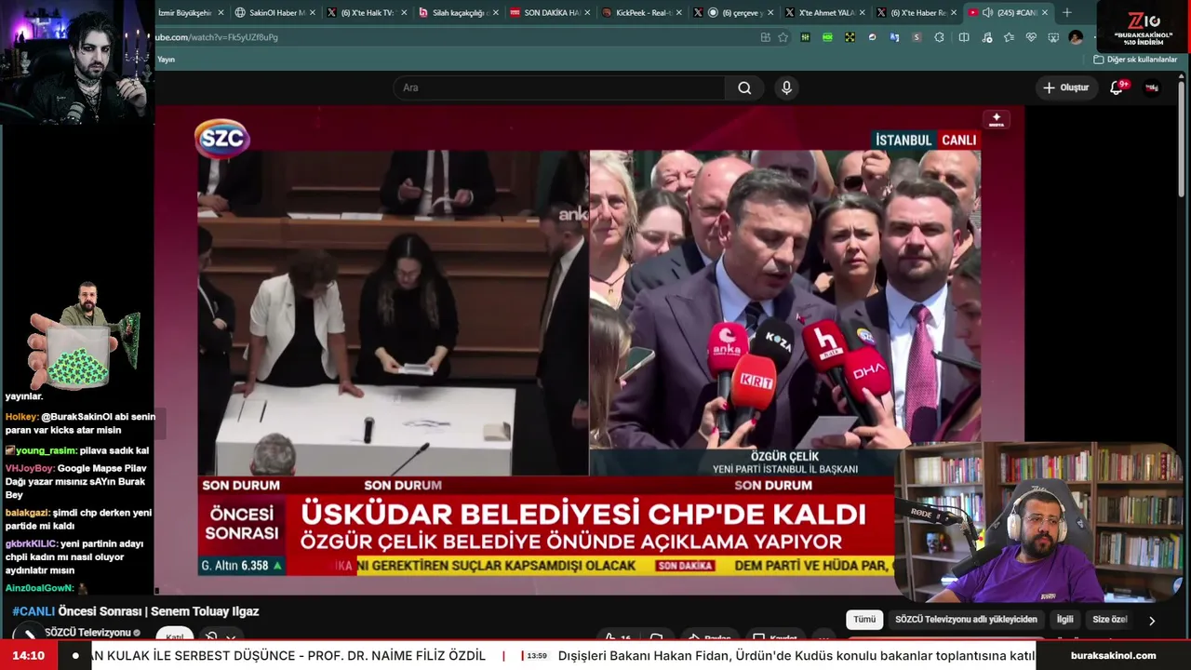Start voice search with the microphone icon
Viewport: 1191px width, 670px height.
[786, 87]
